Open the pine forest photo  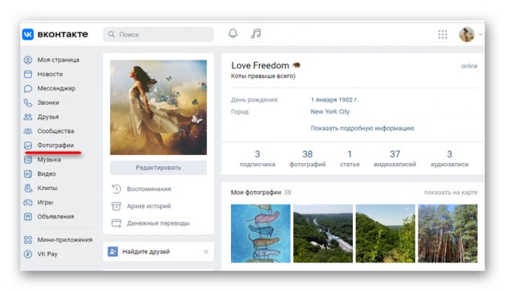coord(448,233)
